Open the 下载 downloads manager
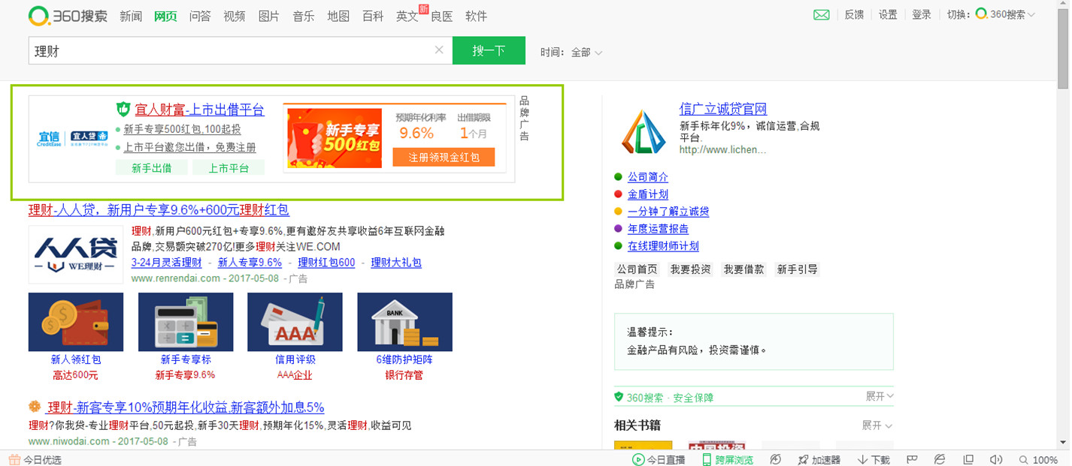Viewport: 1072px width, 466px height. pyautogui.click(x=874, y=459)
